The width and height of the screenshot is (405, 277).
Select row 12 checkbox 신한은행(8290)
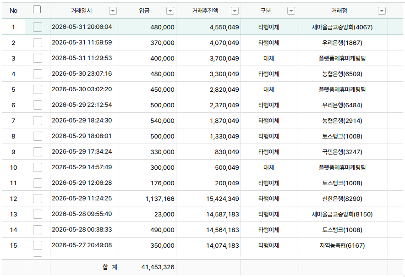click(38, 199)
